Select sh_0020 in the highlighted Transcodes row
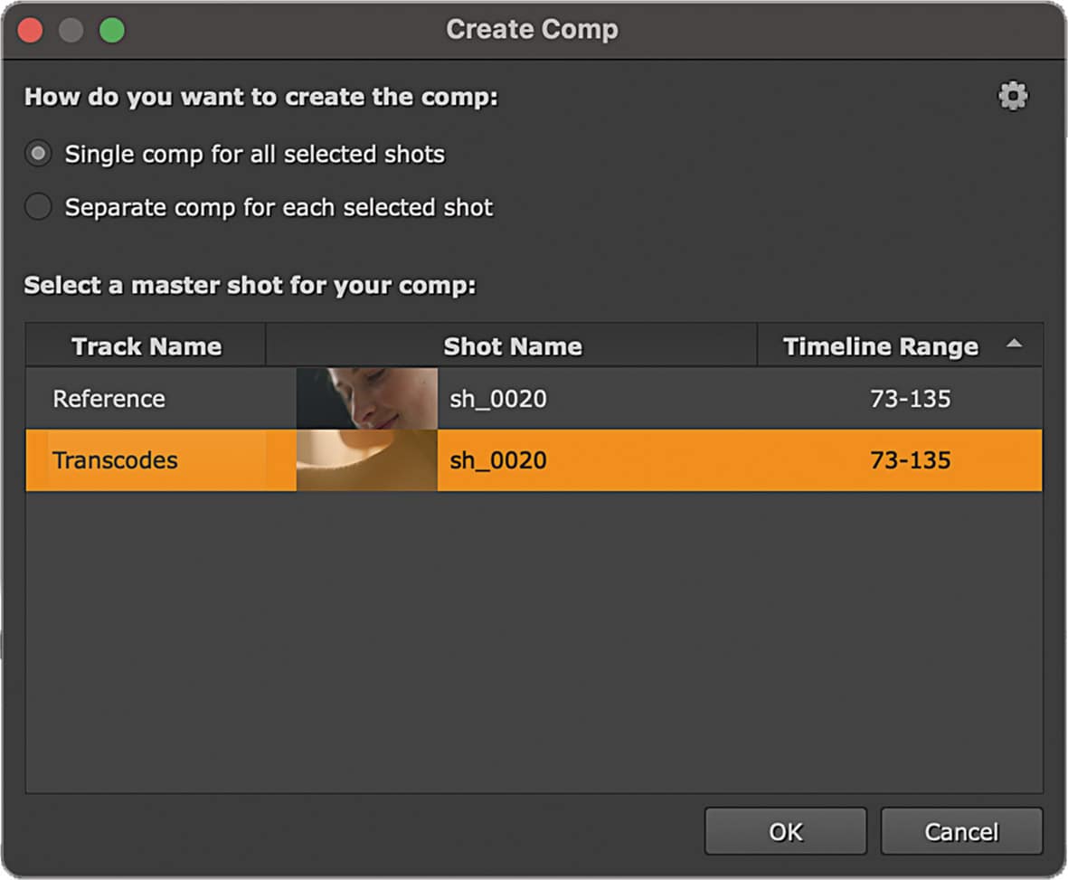 (x=496, y=460)
